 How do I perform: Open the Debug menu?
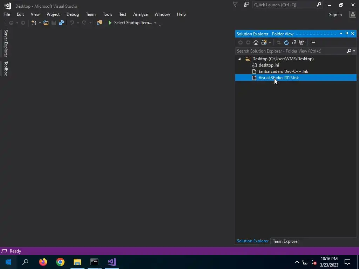pyautogui.click(x=73, y=14)
